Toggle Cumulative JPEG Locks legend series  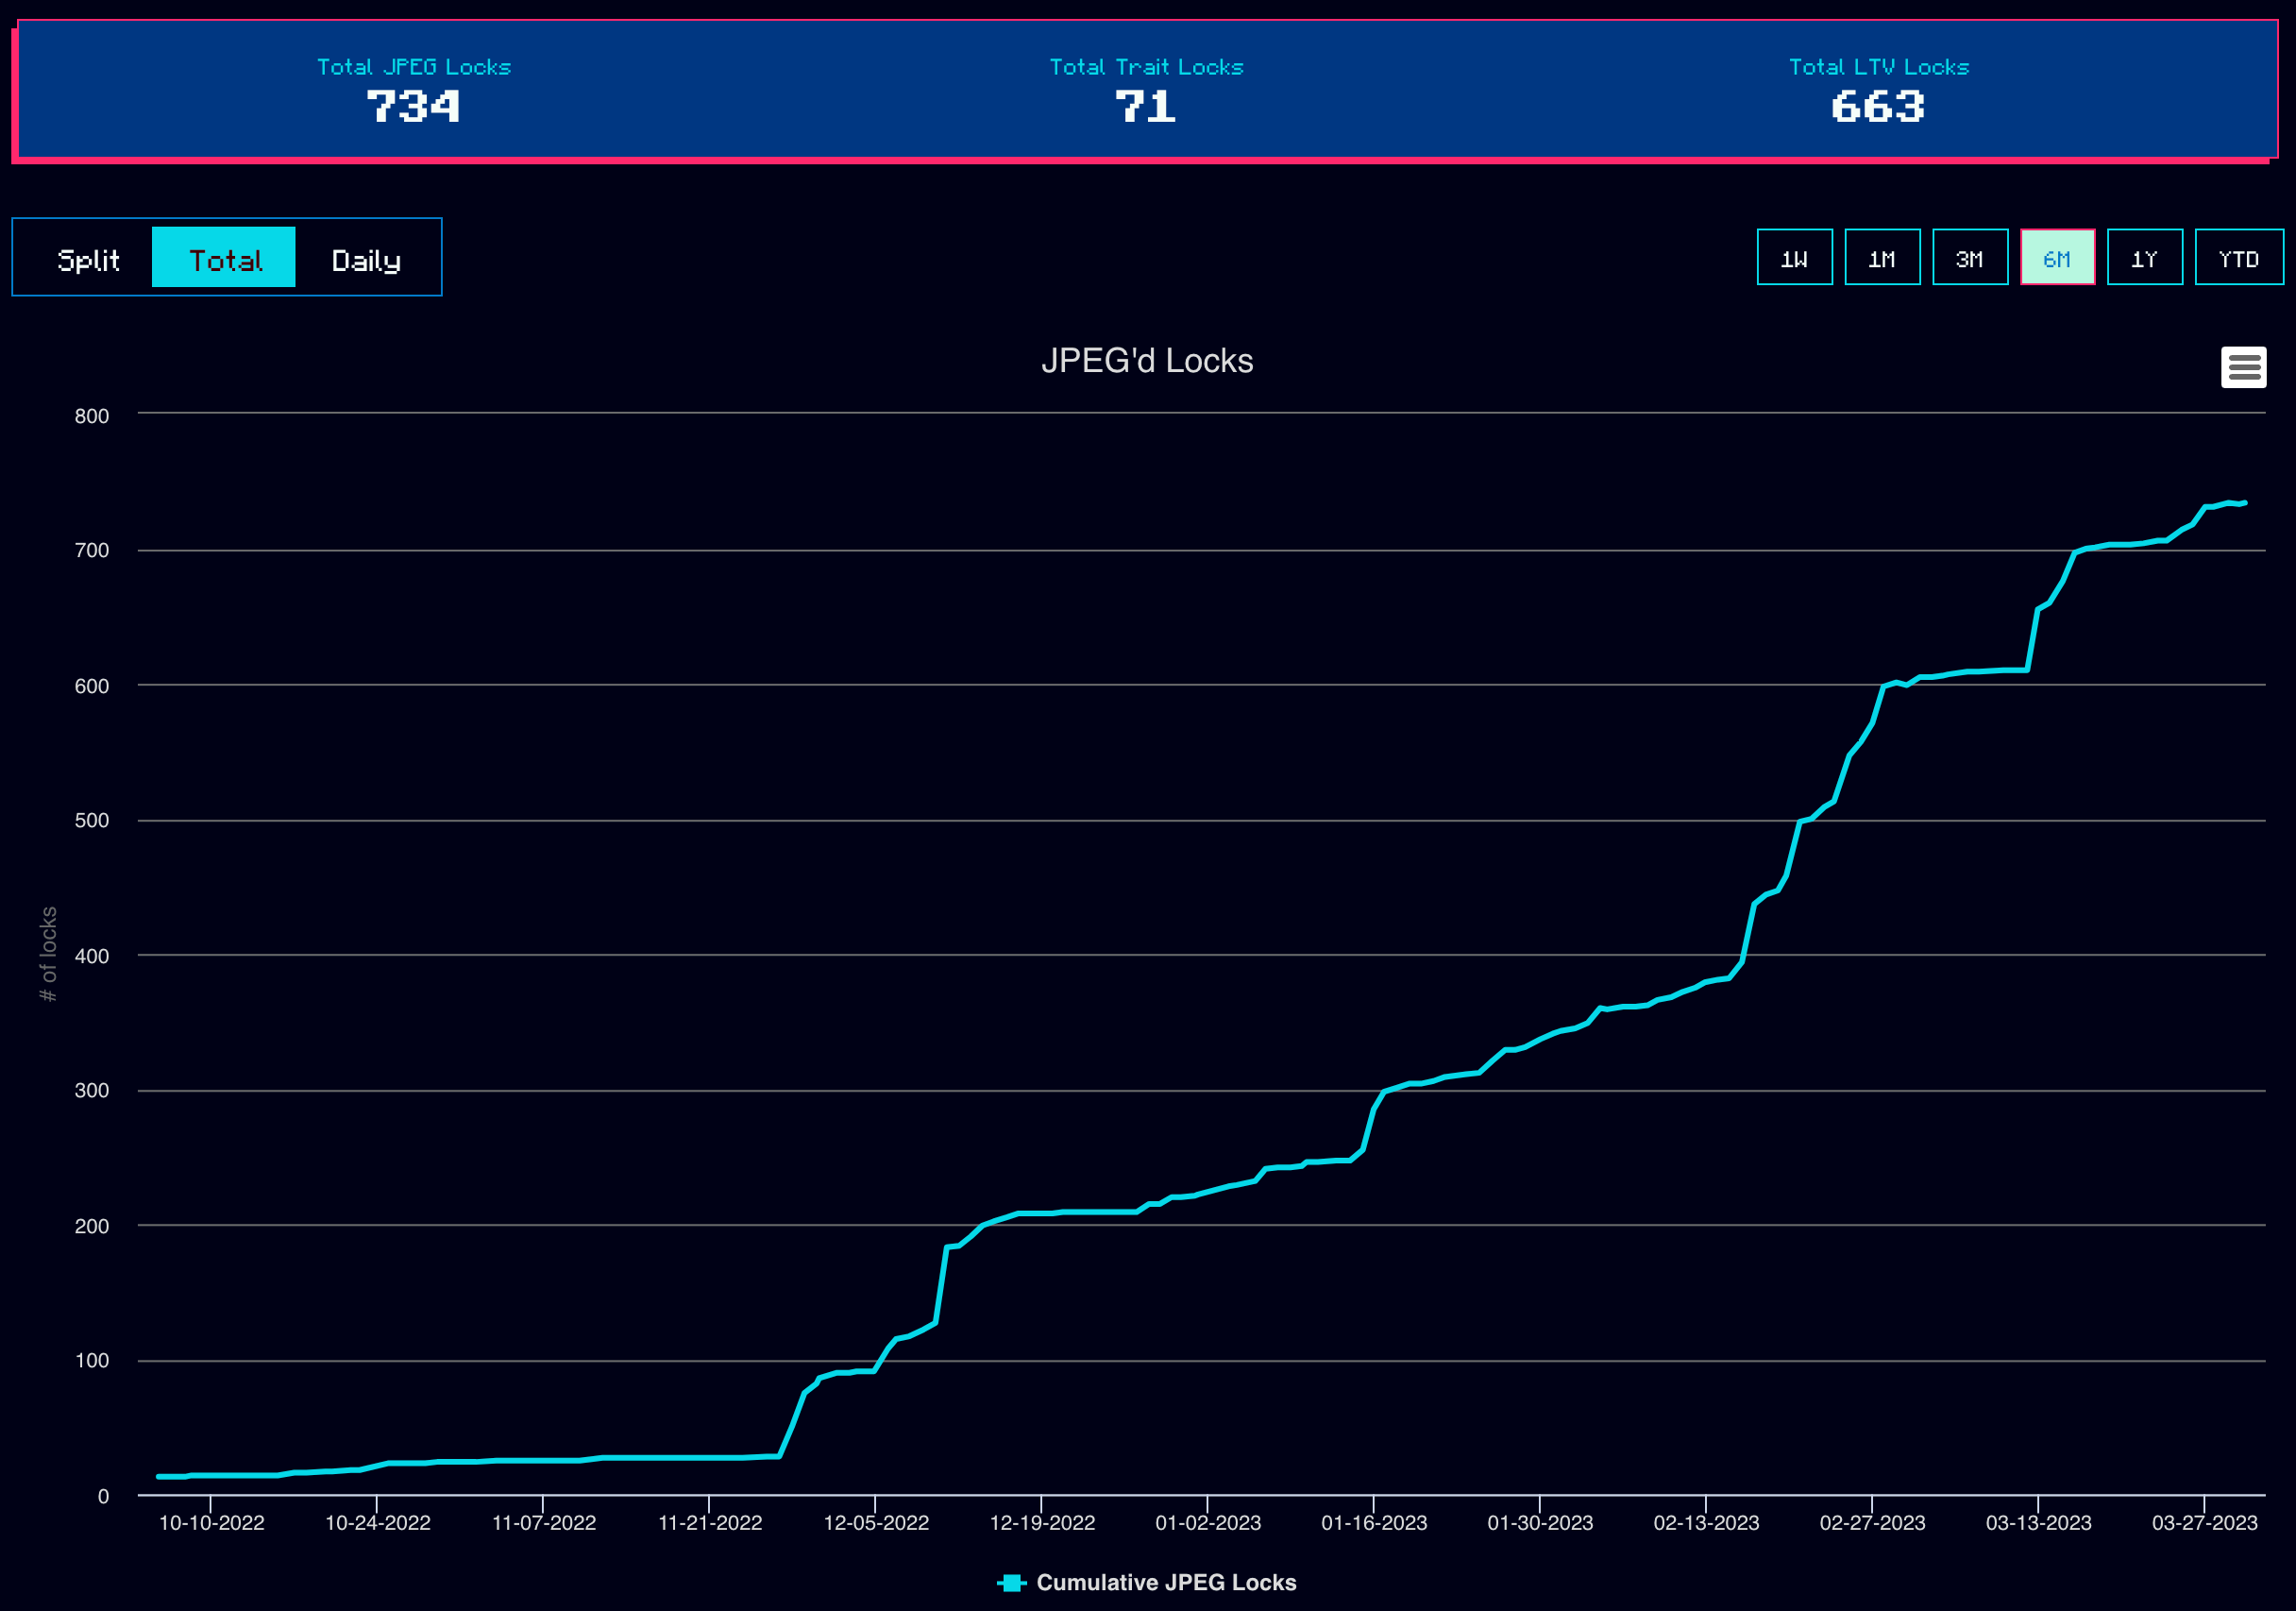pyautogui.click(x=1165, y=1582)
